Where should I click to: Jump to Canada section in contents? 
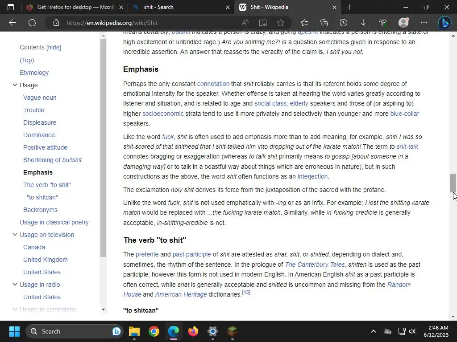tap(34, 247)
